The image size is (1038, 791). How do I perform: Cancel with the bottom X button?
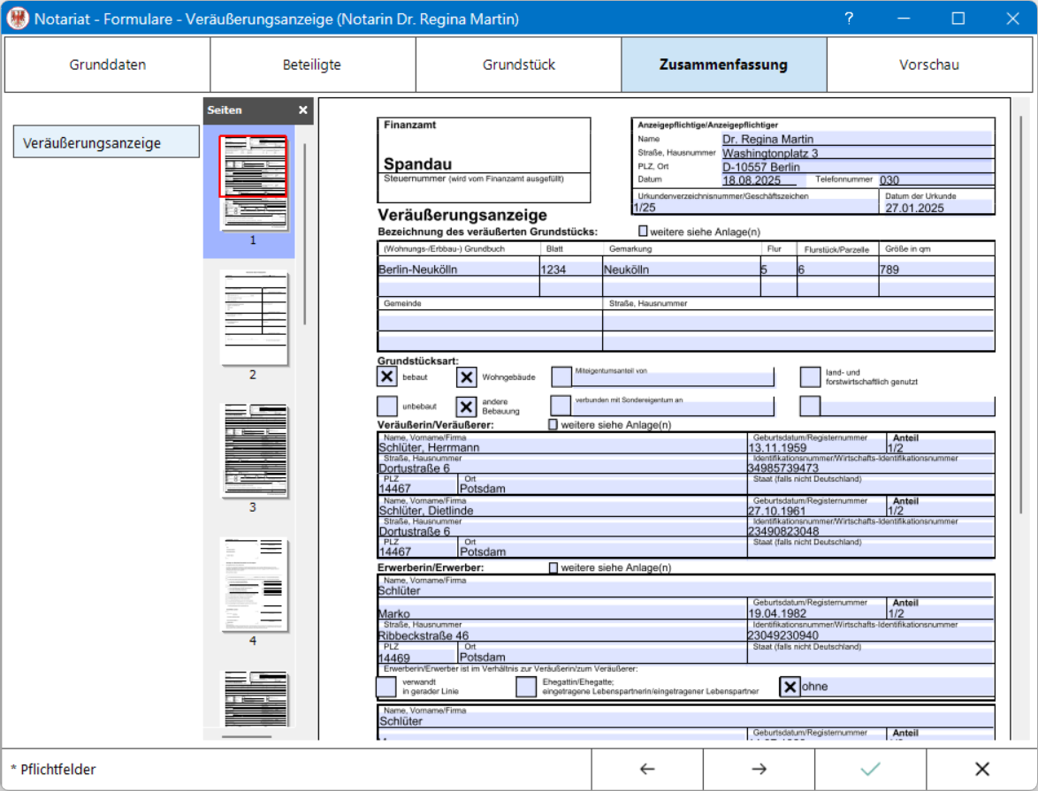(981, 769)
